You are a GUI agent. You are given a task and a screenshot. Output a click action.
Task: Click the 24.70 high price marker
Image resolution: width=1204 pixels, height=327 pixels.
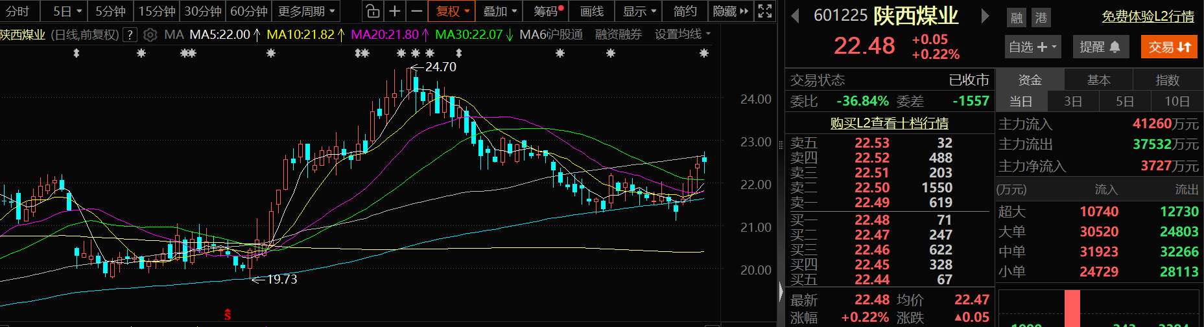(x=440, y=67)
